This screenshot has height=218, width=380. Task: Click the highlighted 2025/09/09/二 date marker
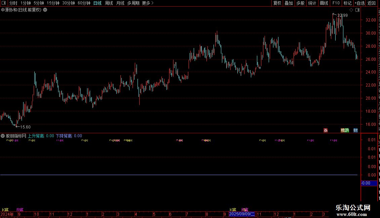tap(242, 214)
